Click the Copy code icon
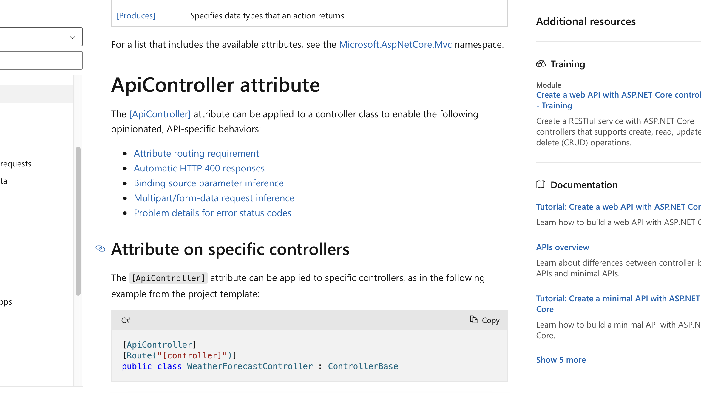The width and height of the screenshot is (701, 393). 474,320
